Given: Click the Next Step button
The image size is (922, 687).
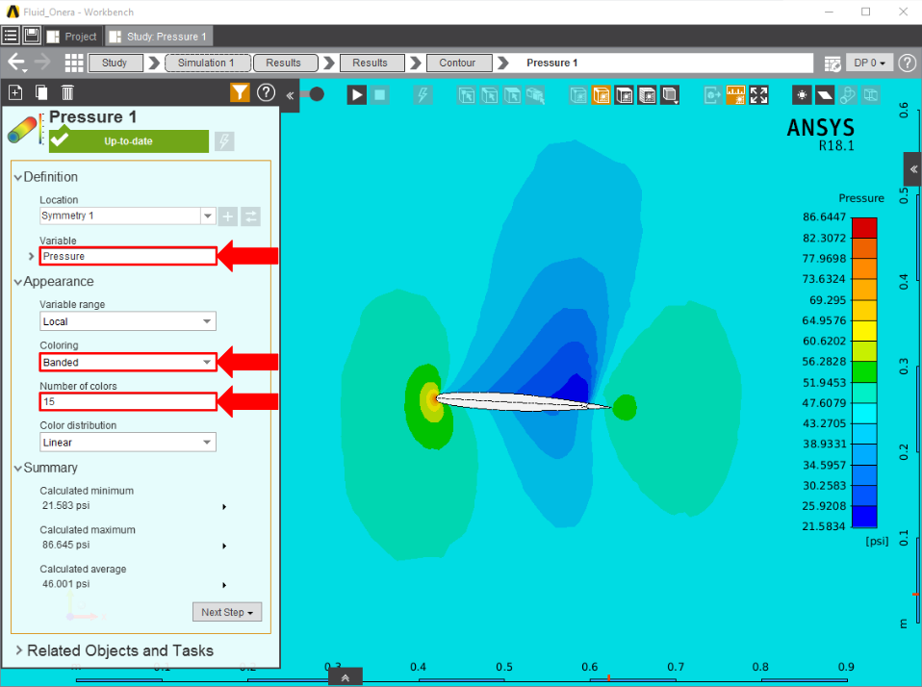Looking at the screenshot, I should [227, 612].
